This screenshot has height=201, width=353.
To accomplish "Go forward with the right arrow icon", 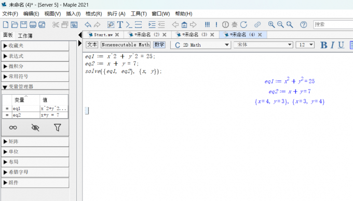I will 194,24.
